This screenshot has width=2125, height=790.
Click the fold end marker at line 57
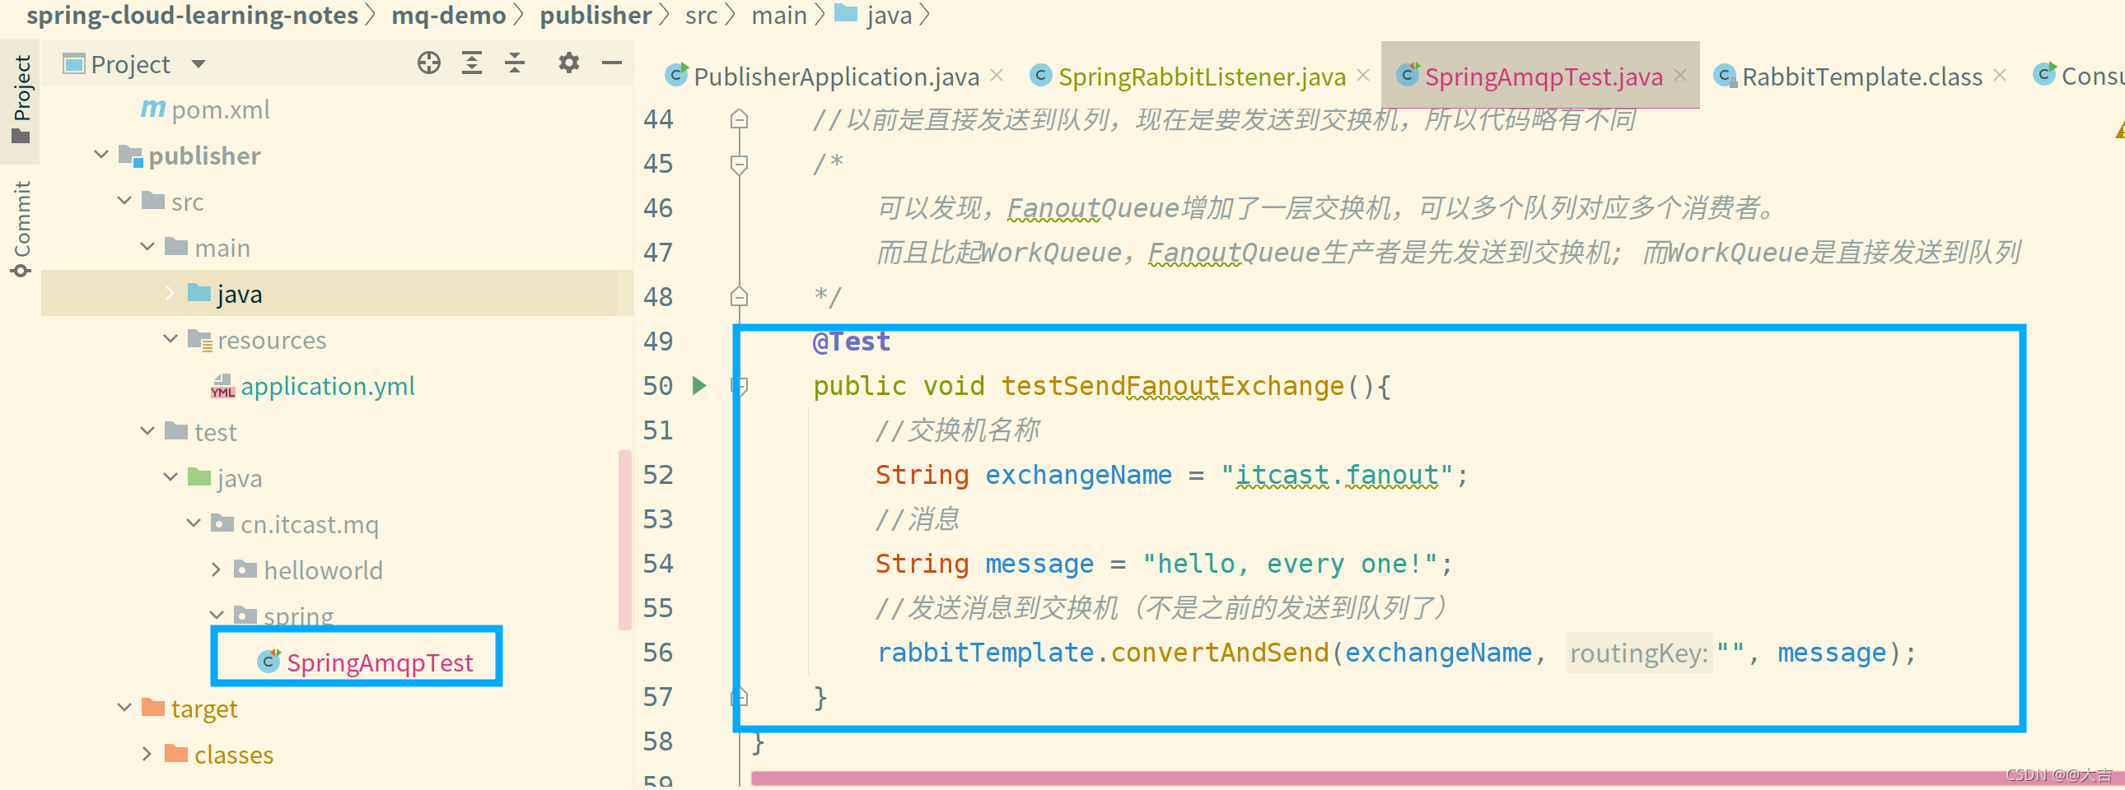pos(739,697)
